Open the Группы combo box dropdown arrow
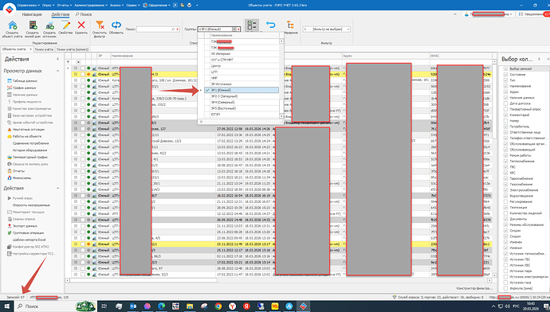550x312 pixels. click(234, 29)
